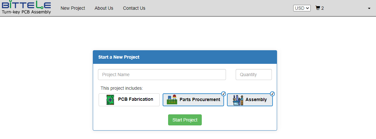Enable PCB Fabication option
This screenshot has width=376, height=139.
(129, 99)
